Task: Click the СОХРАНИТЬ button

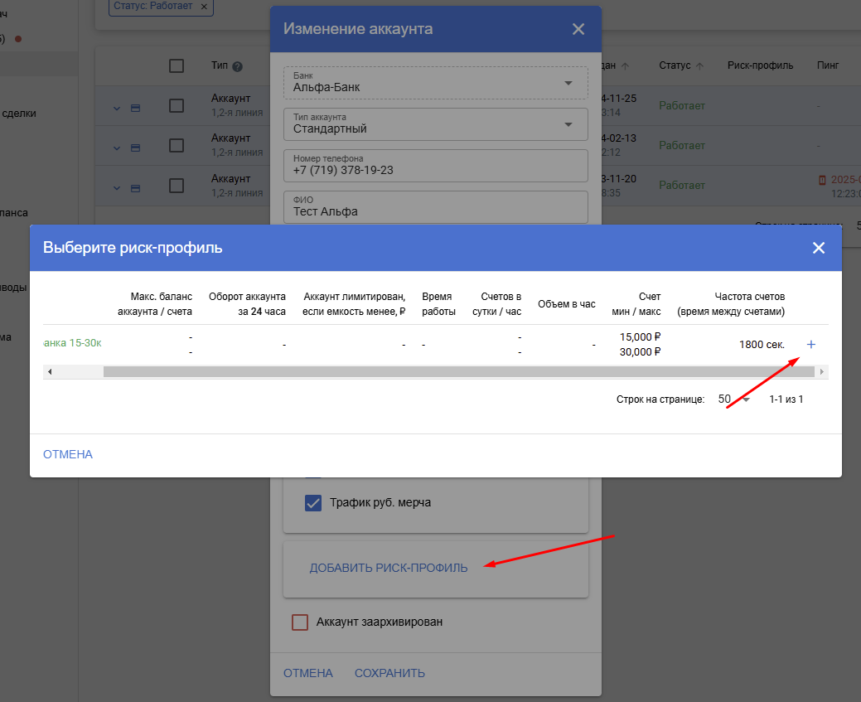Action: [x=389, y=673]
